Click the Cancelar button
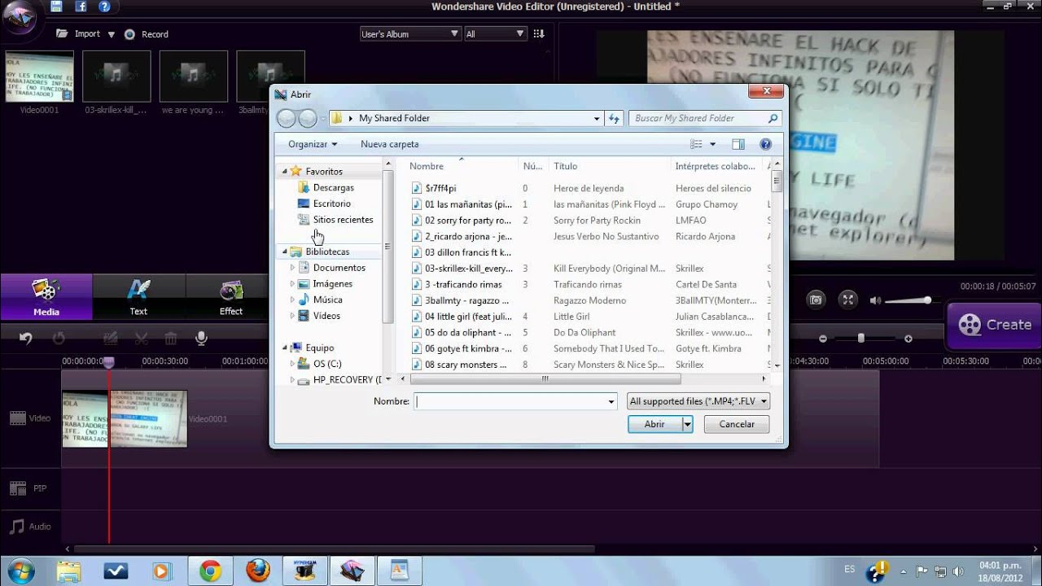 point(737,424)
